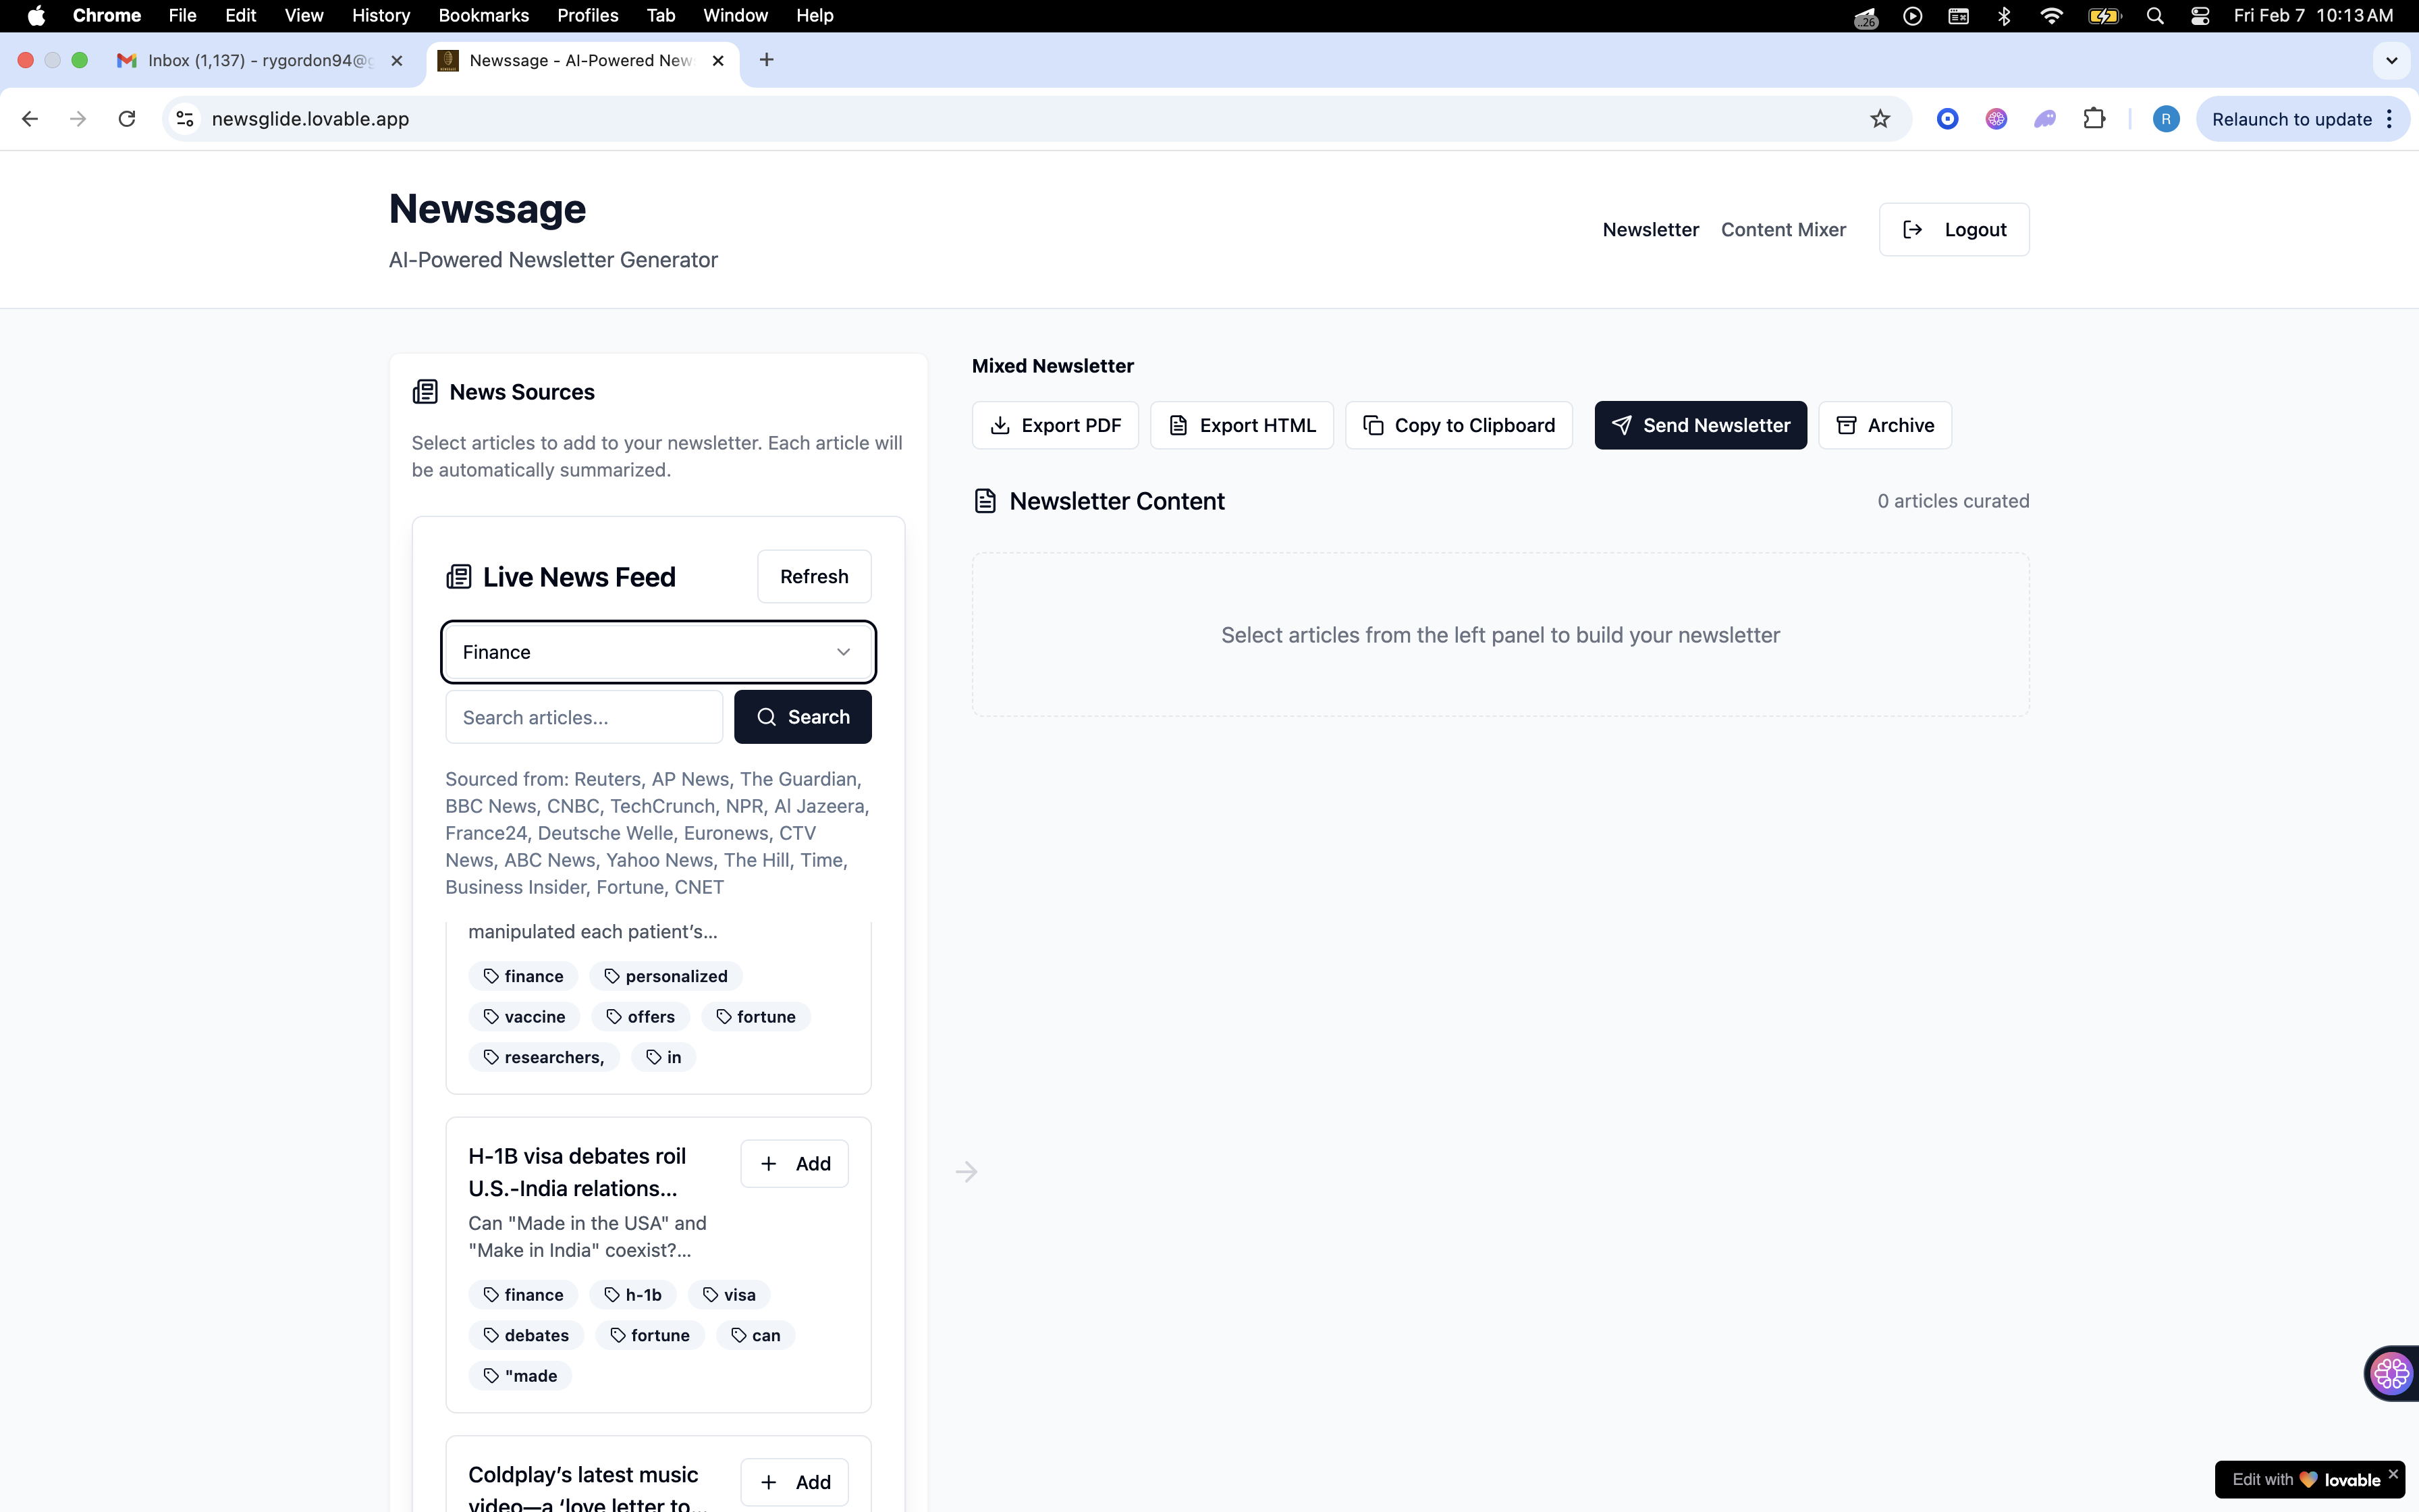Log out of Newssage
The image size is (2419, 1512).
1954,229
